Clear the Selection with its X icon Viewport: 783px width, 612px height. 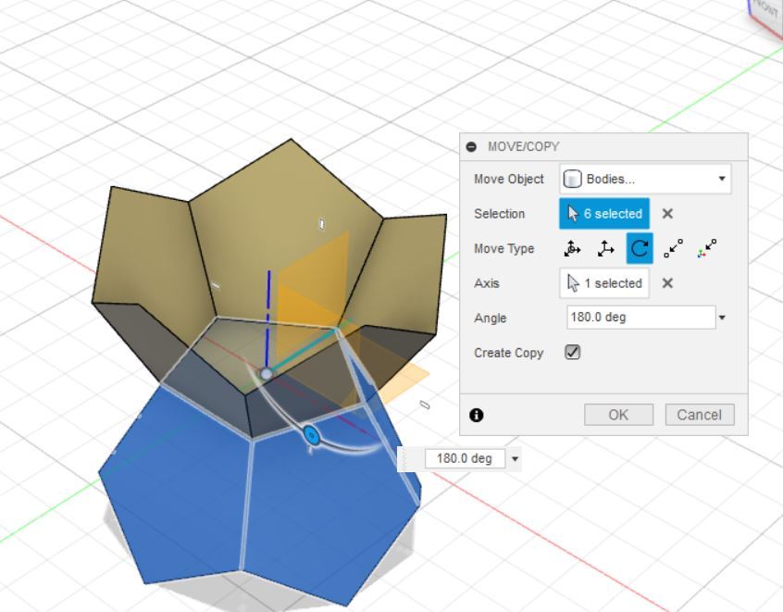point(667,214)
